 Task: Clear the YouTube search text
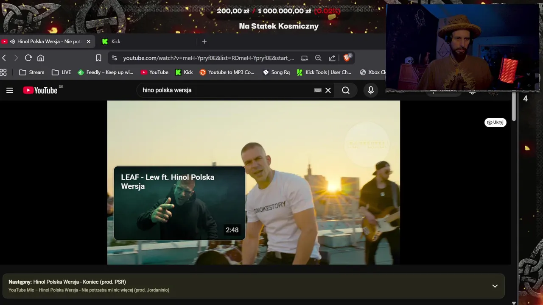click(328, 90)
